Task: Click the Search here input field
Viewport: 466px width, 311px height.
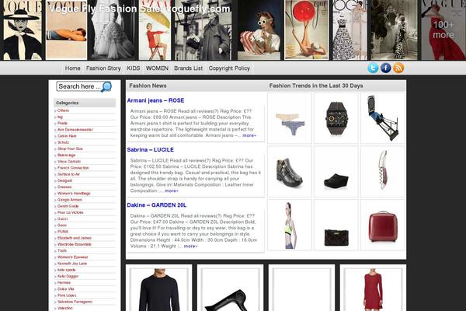Action: click(x=78, y=86)
